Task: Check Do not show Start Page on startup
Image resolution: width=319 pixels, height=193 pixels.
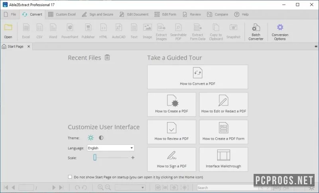Action: (x=70, y=177)
